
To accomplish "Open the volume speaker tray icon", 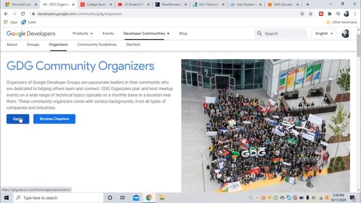I will (314, 198).
